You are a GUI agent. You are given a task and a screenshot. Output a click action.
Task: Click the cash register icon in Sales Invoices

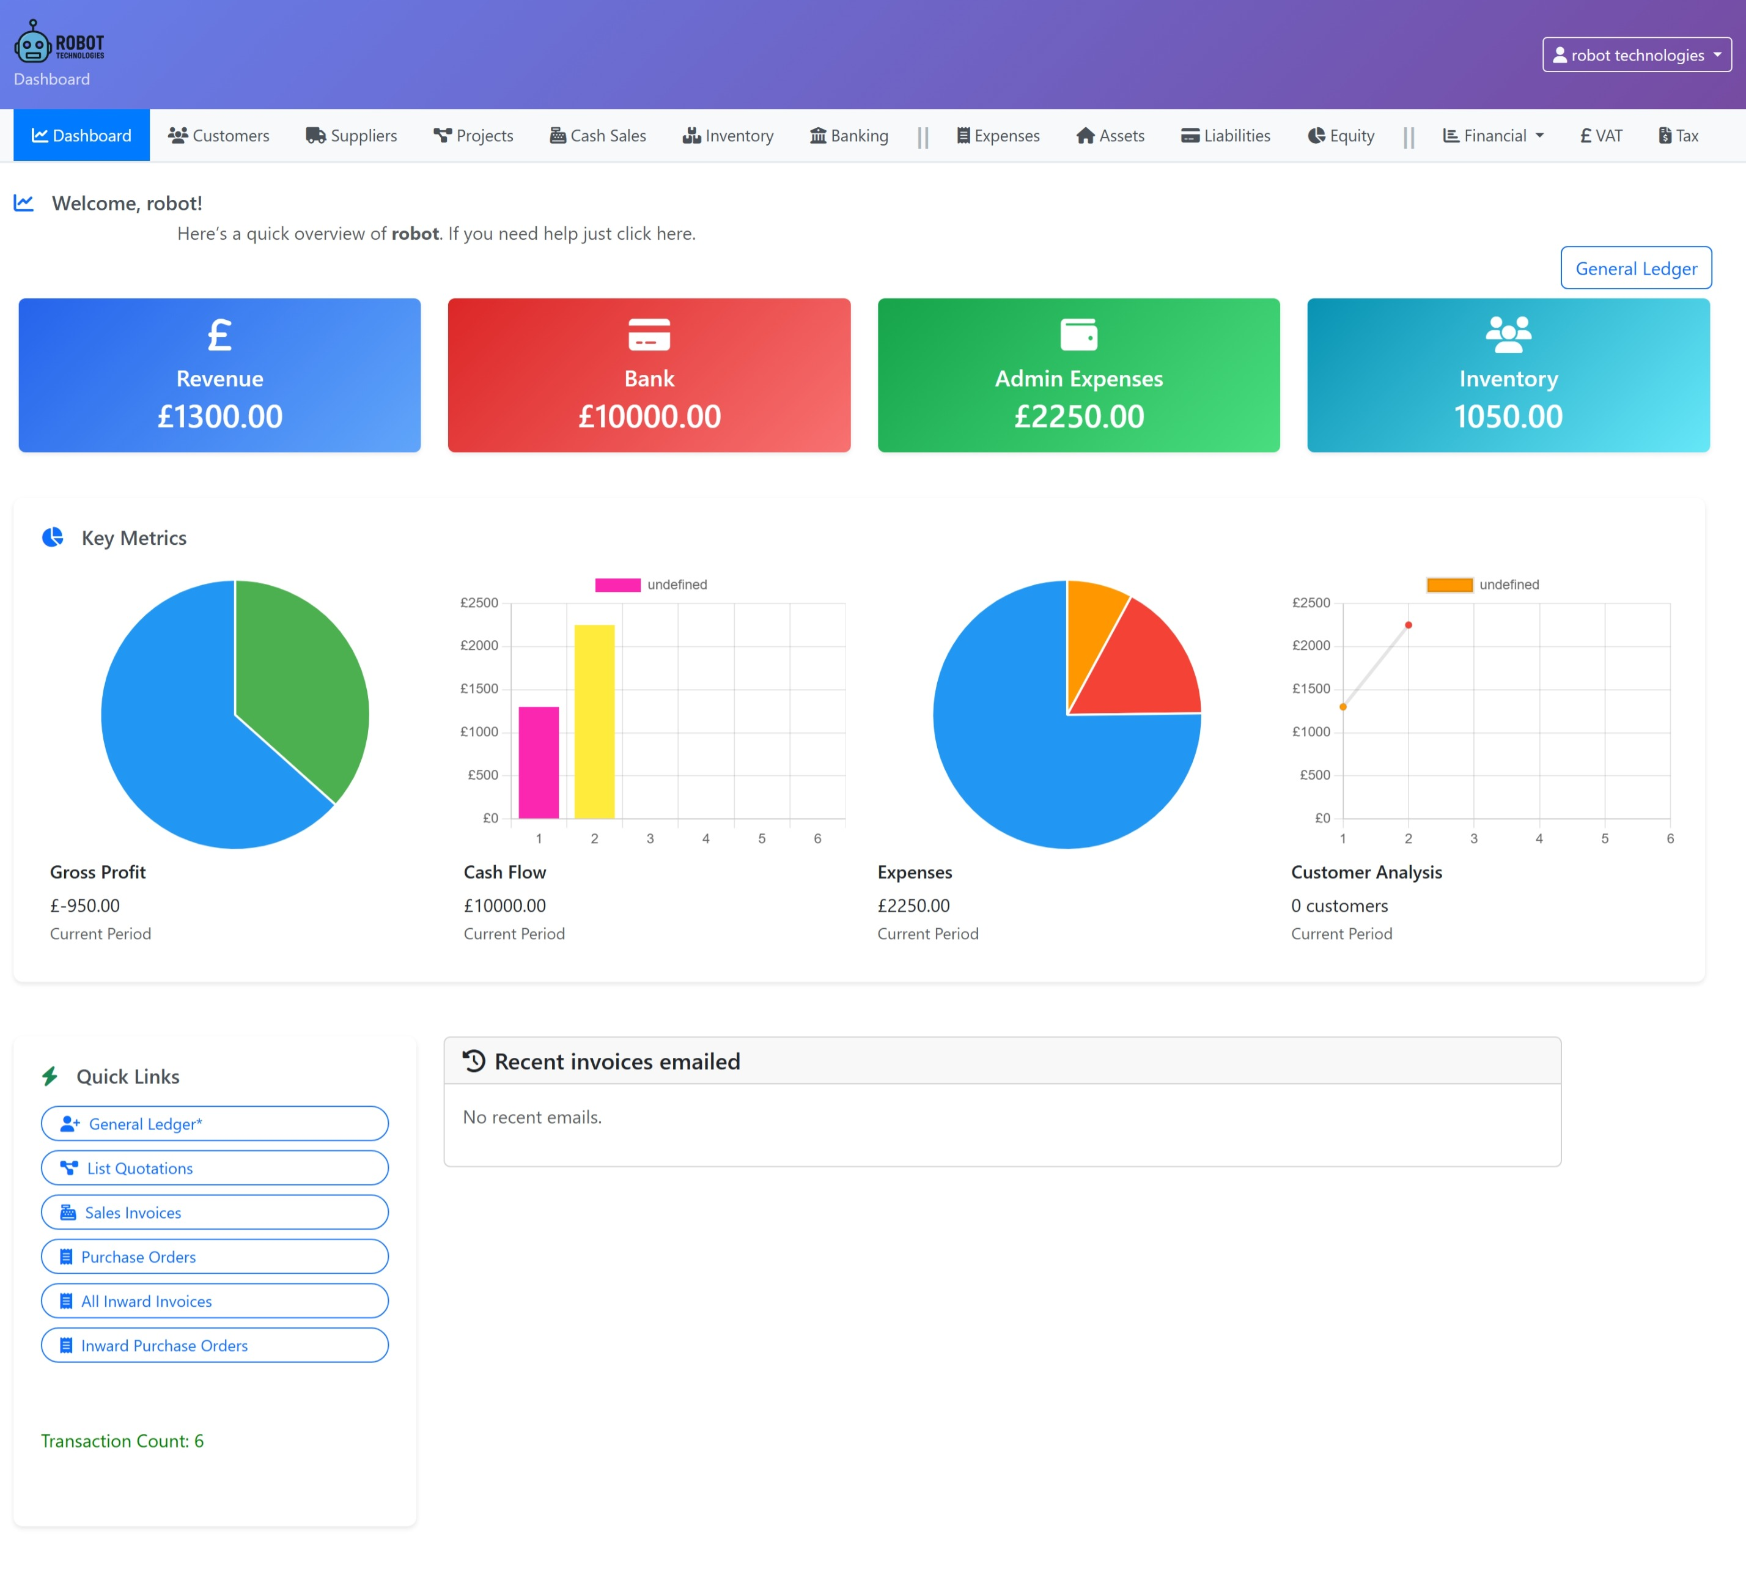67,1212
